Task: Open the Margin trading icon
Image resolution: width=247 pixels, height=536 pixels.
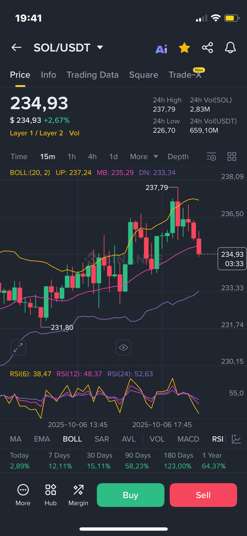Action: coord(78,495)
